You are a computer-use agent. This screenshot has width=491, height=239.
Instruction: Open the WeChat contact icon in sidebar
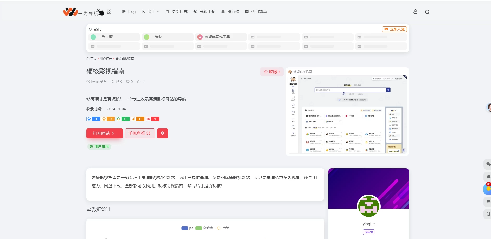(x=488, y=164)
